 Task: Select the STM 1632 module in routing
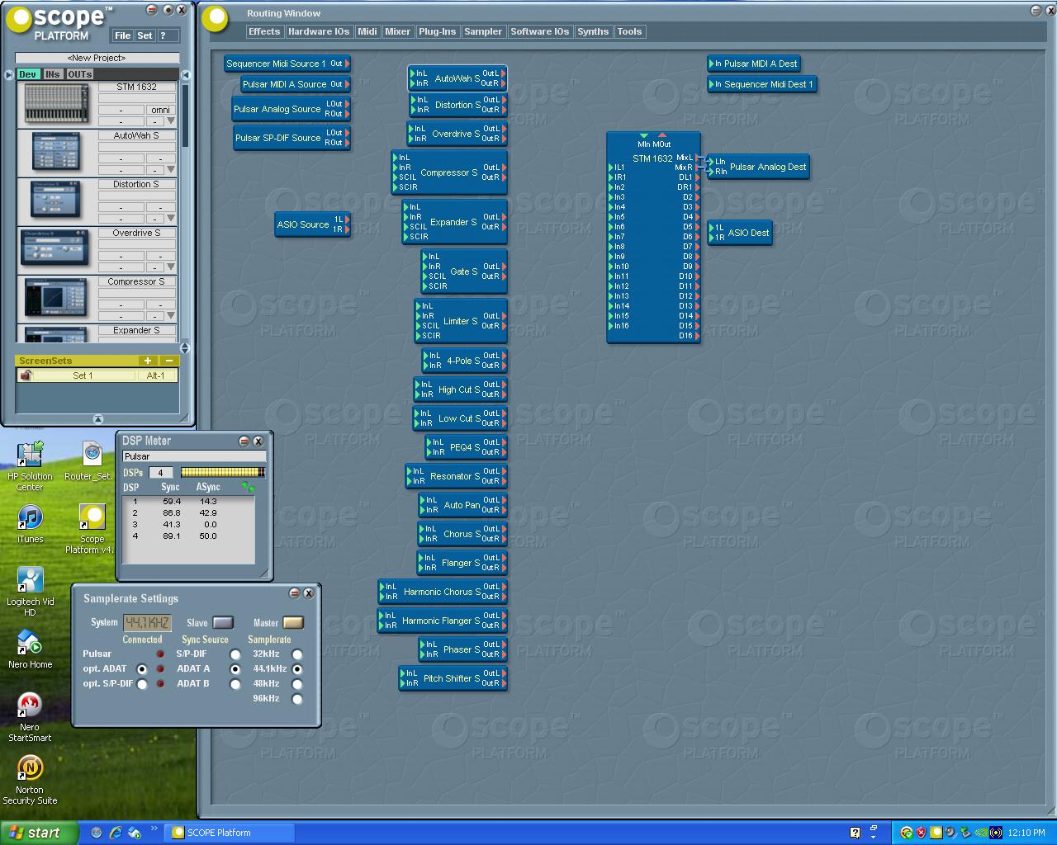click(x=653, y=238)
